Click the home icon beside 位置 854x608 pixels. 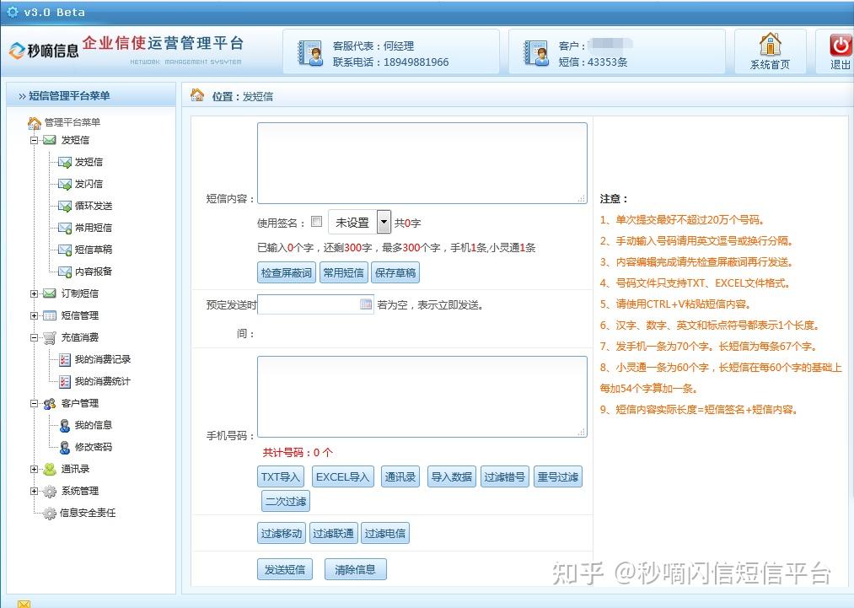tap(197, 95)
